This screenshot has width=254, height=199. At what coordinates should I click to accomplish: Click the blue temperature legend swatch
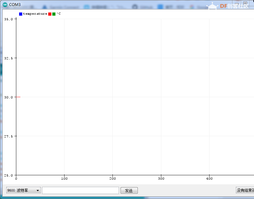coord(21,14)
